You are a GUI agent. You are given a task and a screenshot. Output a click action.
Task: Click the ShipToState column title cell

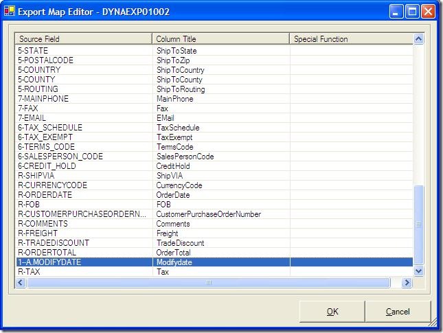[x=221, y=51]
